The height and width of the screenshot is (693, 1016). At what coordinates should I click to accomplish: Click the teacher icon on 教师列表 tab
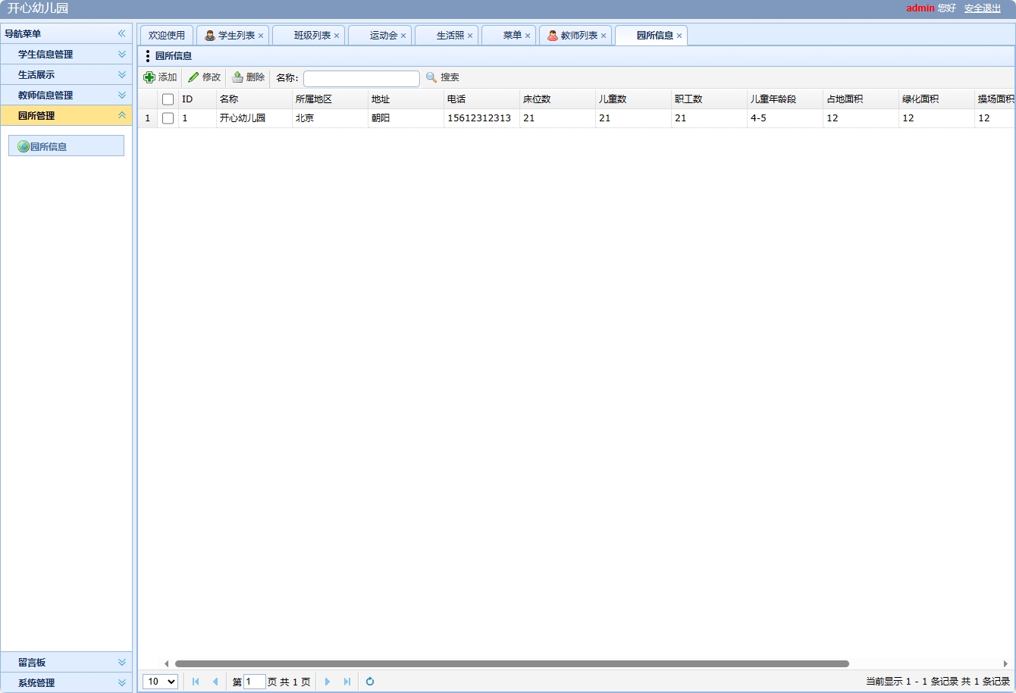point(553,36)
